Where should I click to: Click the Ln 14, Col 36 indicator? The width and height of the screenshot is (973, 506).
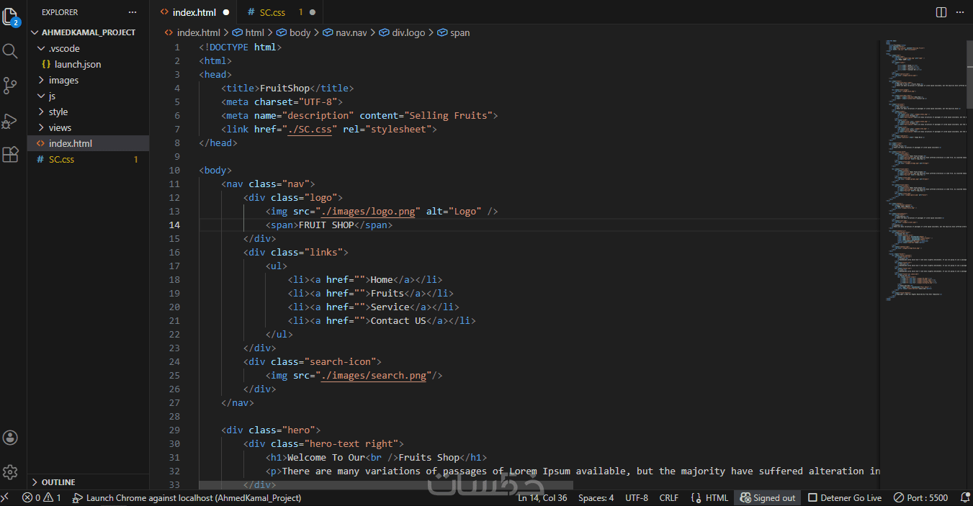coord(542,498)
